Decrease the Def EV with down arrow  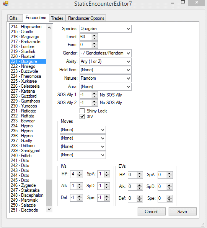pyautogui.click(x=140, y=200)
